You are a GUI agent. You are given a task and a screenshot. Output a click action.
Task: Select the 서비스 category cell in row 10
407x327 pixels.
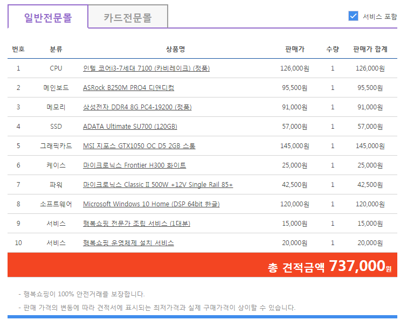pyautogui.click(x=56, y=243)
